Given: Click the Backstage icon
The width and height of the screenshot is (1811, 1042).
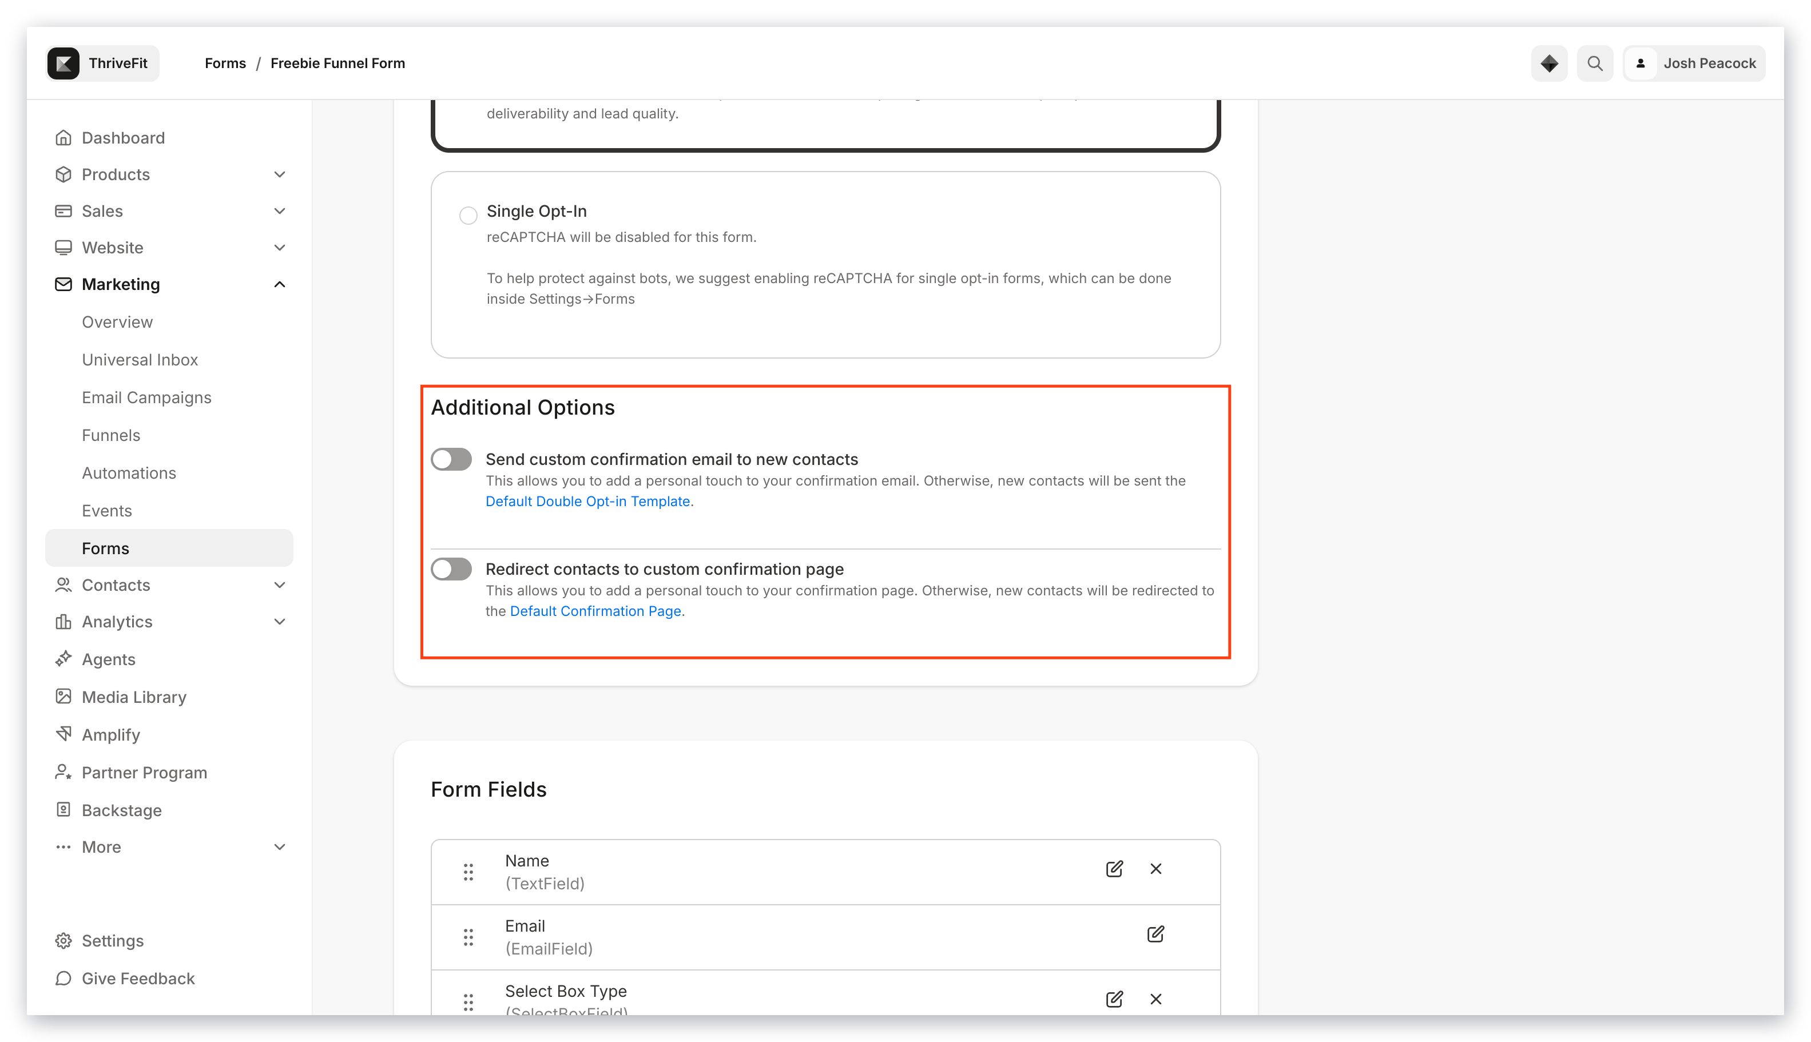Looking at the screenshot, I should click(63, 809).
